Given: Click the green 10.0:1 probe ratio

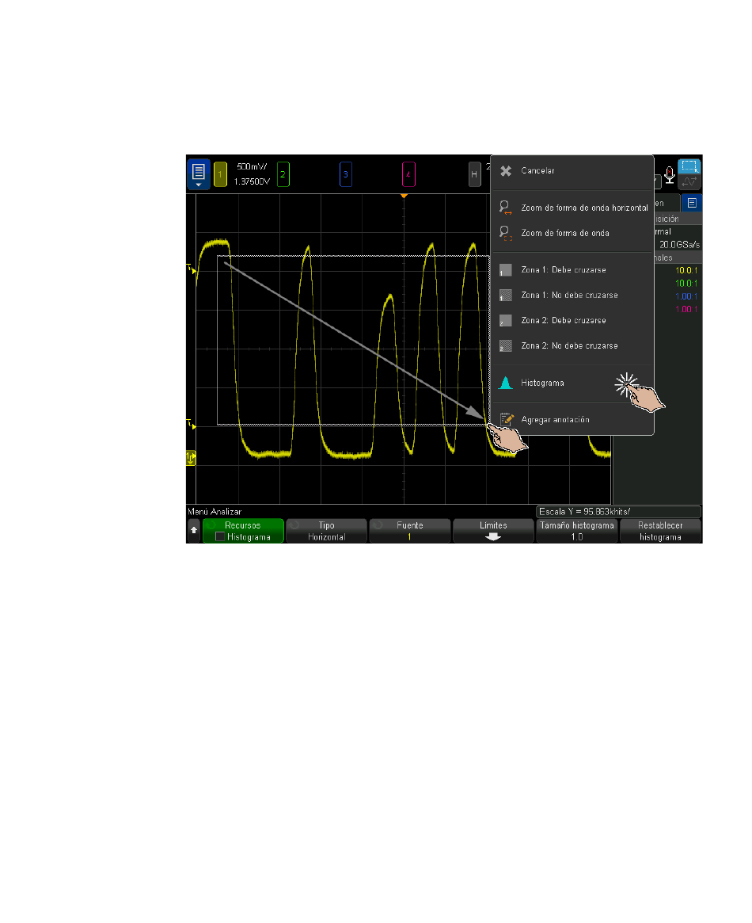Looking at the screenshot, I should pyautogui.click(x=686, y=284).
